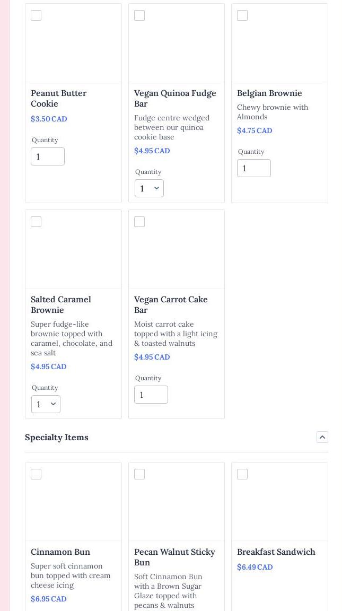Open Salted Caramel Brownie quantity dropdown
The width and height of the screenshot is (342, 611).
[46, 404]
